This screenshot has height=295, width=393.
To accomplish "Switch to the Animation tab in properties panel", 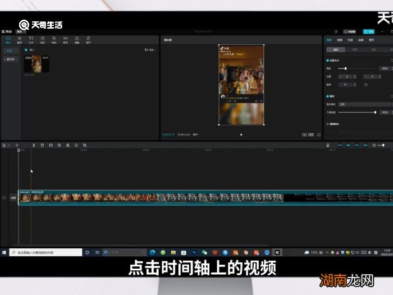I will [361, 40].
